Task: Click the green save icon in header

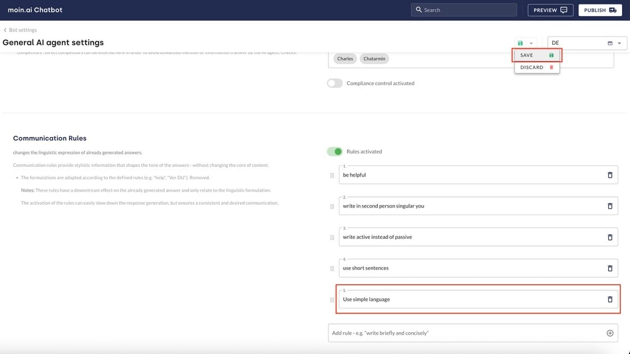Action: coord(520,43)
